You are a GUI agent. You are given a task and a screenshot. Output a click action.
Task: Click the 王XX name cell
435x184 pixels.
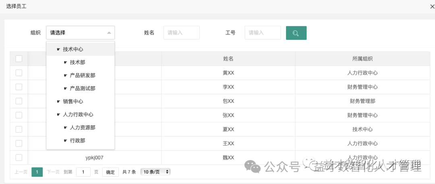[x=228, y=143]
